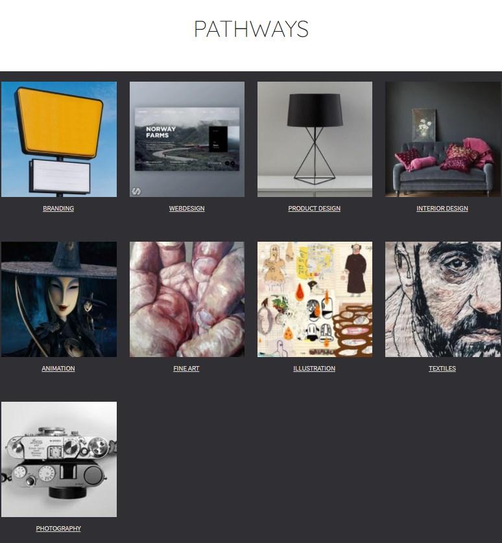Image resolution: width=502 pixels, height=543 pixels.
Task: Select the black lamp product design image
Action: (x=315, y=139)
